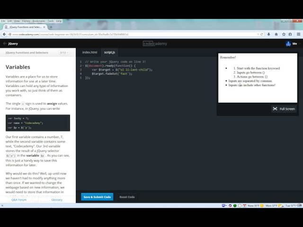
Task: Click the comment on code line 1
Action: click(116, 62)
